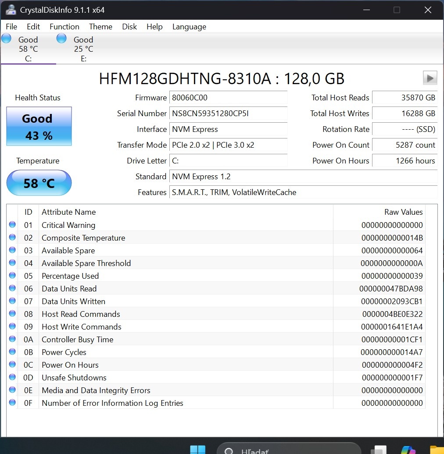
Task: Open the Function menu
Action: click(64, 27)
